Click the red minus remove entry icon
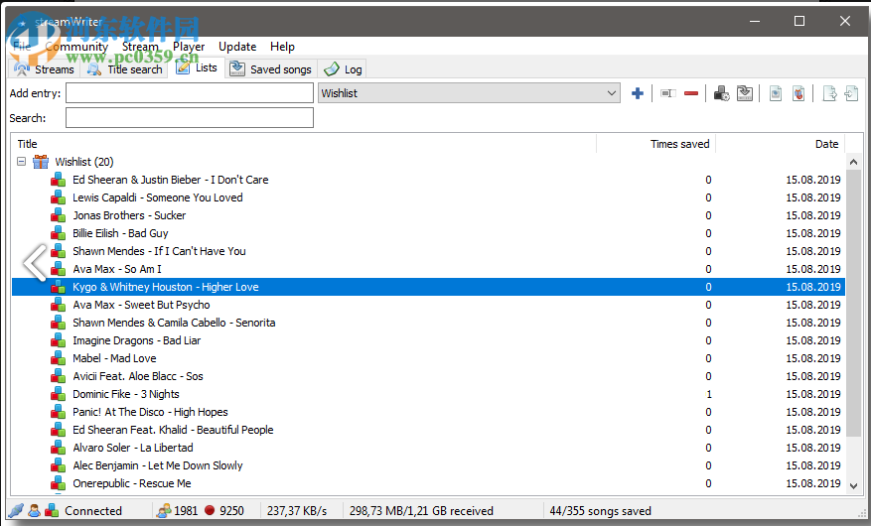Viewport: 871px width, 526px height. click(691, 93)
